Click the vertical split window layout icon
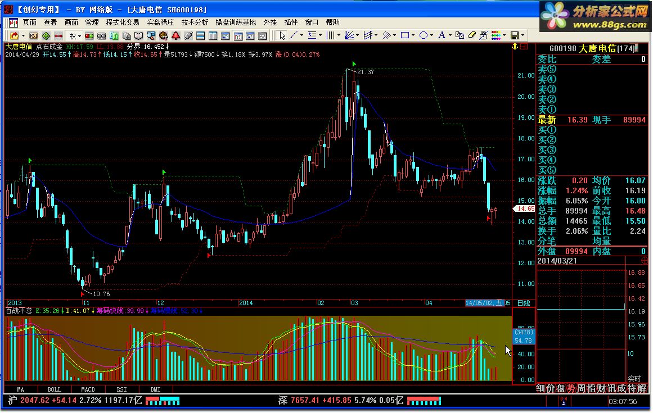 point(213,36)
